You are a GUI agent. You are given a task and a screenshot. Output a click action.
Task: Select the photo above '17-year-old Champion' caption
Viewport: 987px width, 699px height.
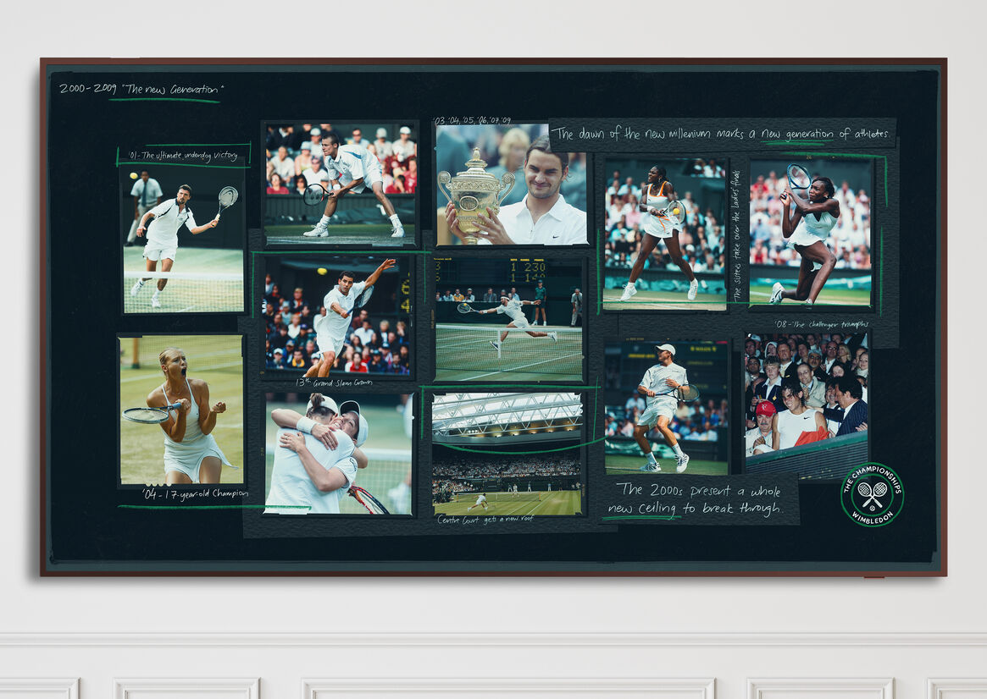(x=181, y=410)
